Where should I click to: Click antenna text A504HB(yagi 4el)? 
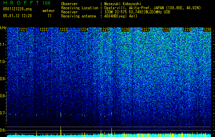[x=121, y=16]
